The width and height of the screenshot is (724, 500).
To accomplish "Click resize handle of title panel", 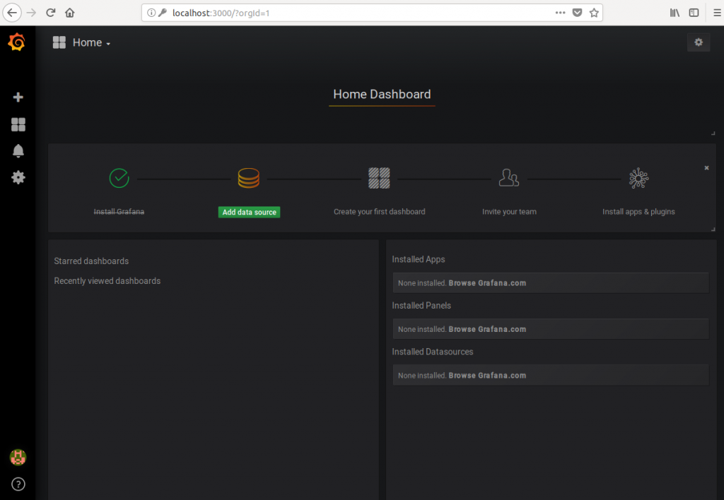I will pos(713,133).
